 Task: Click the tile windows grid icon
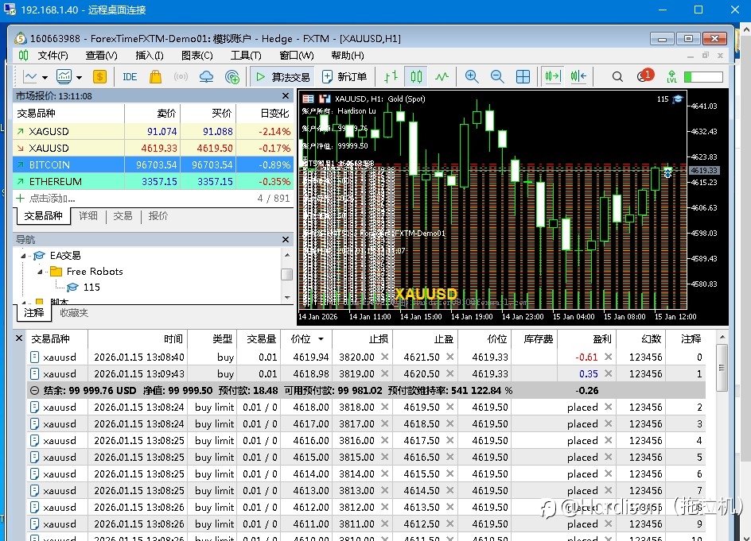(523, 77)
